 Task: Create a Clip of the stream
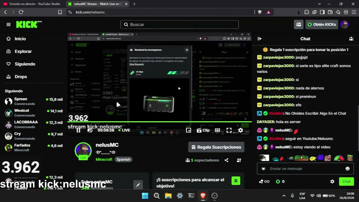(x=203, y=130)
